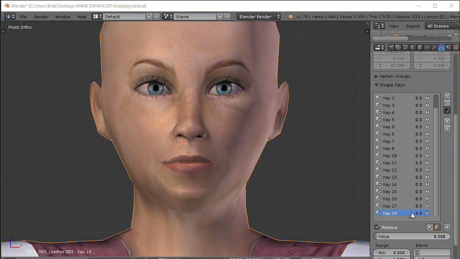The image size is (460, 259).
Task: Switch to the Material properties tab
Action: [x=449, y=47]
